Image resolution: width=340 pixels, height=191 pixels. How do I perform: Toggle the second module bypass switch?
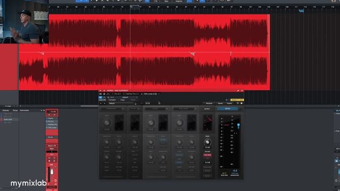(139, 109)
